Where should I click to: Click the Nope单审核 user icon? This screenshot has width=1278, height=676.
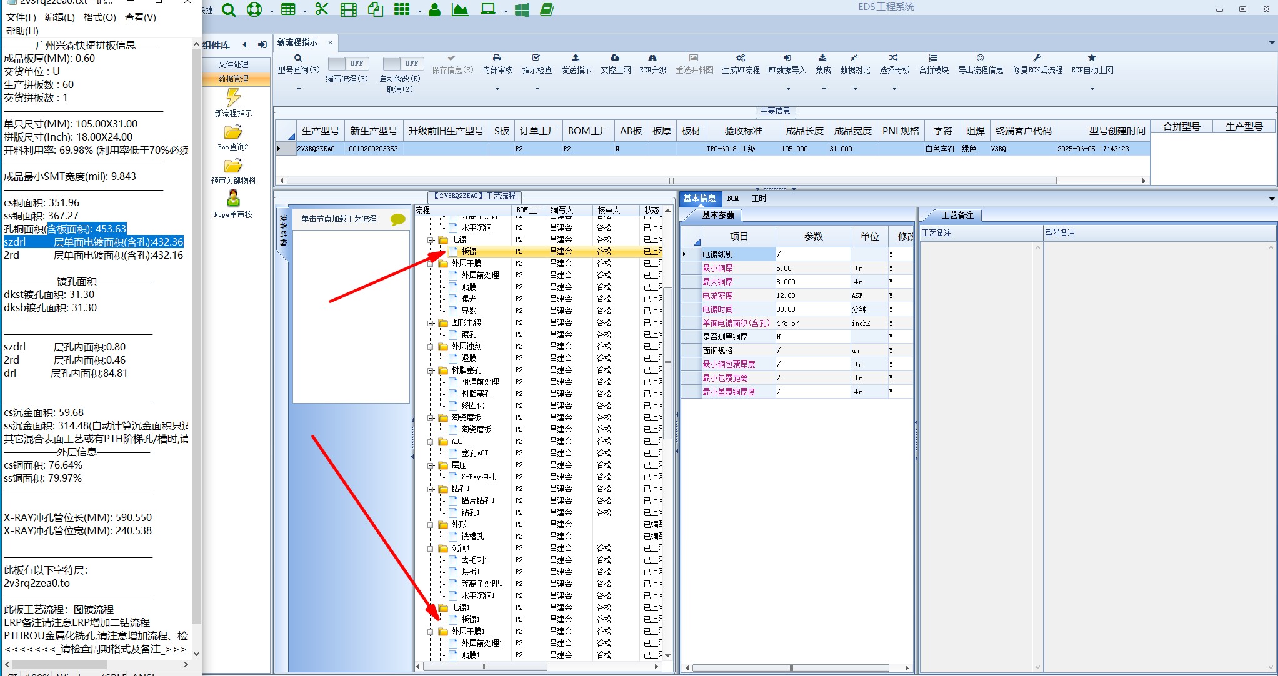(x=233, y=199)
